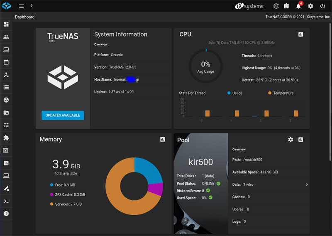Click the Pool Status ONLINE check mark
332x236 pixels.
coord(219,183)
